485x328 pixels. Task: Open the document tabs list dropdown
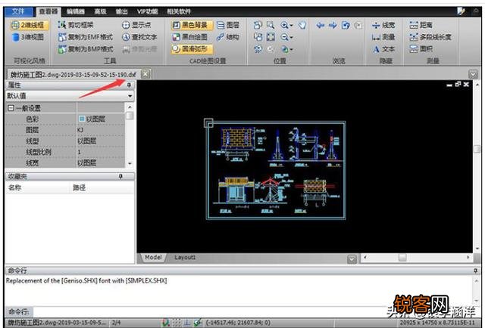click(473, 74)
